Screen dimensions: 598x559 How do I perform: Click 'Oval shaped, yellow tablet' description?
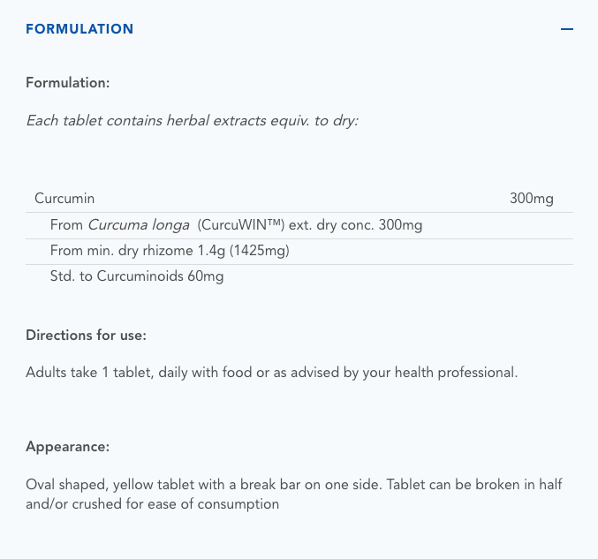point(110,485)
